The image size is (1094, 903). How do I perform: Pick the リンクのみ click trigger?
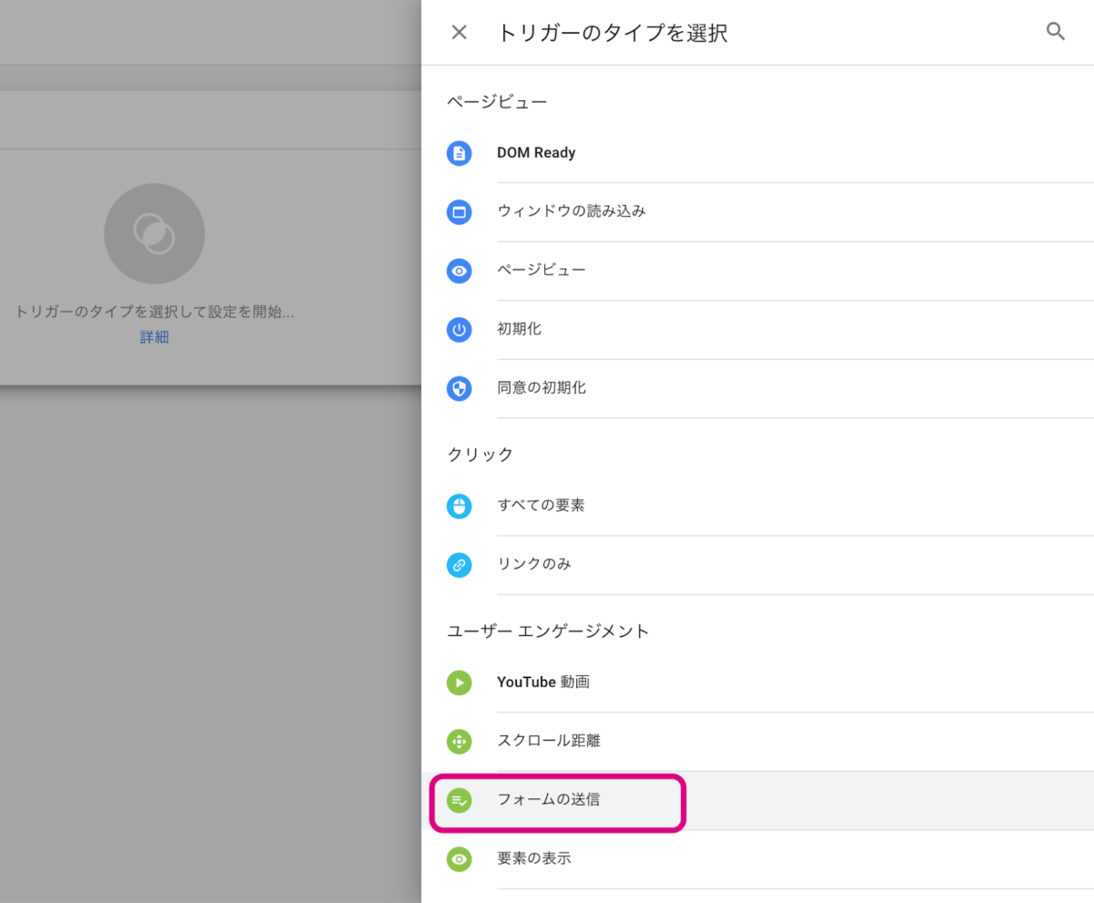[x=534, y=565]
